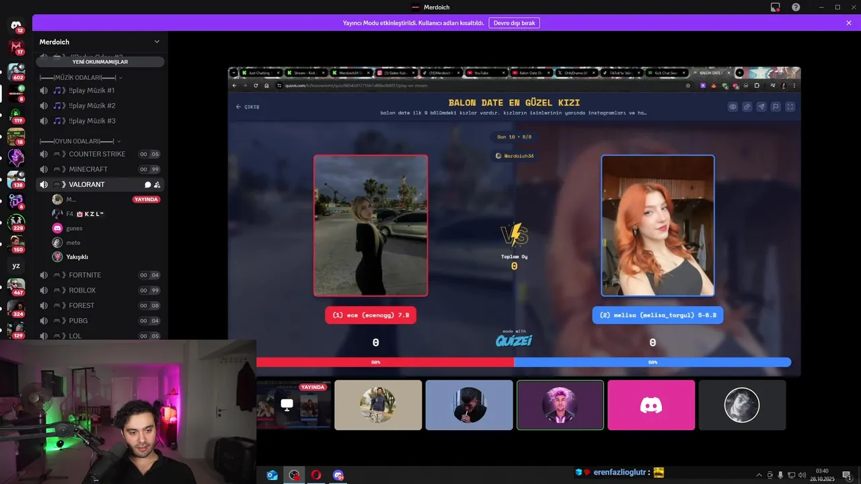Viewport: 861px width, 484px height.
Task: Click the fullscreen icon in Quizel header
Action: (790, 106)
